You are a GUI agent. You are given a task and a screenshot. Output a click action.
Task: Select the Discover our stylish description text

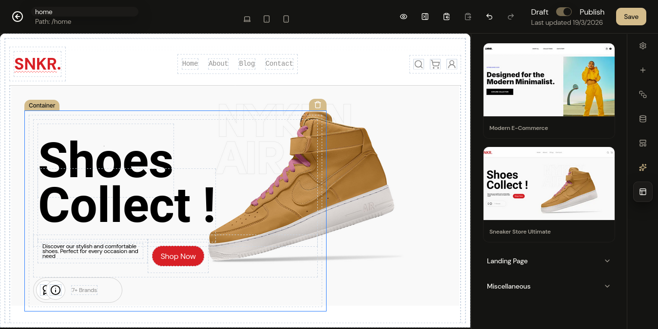(x=91, y=251)
